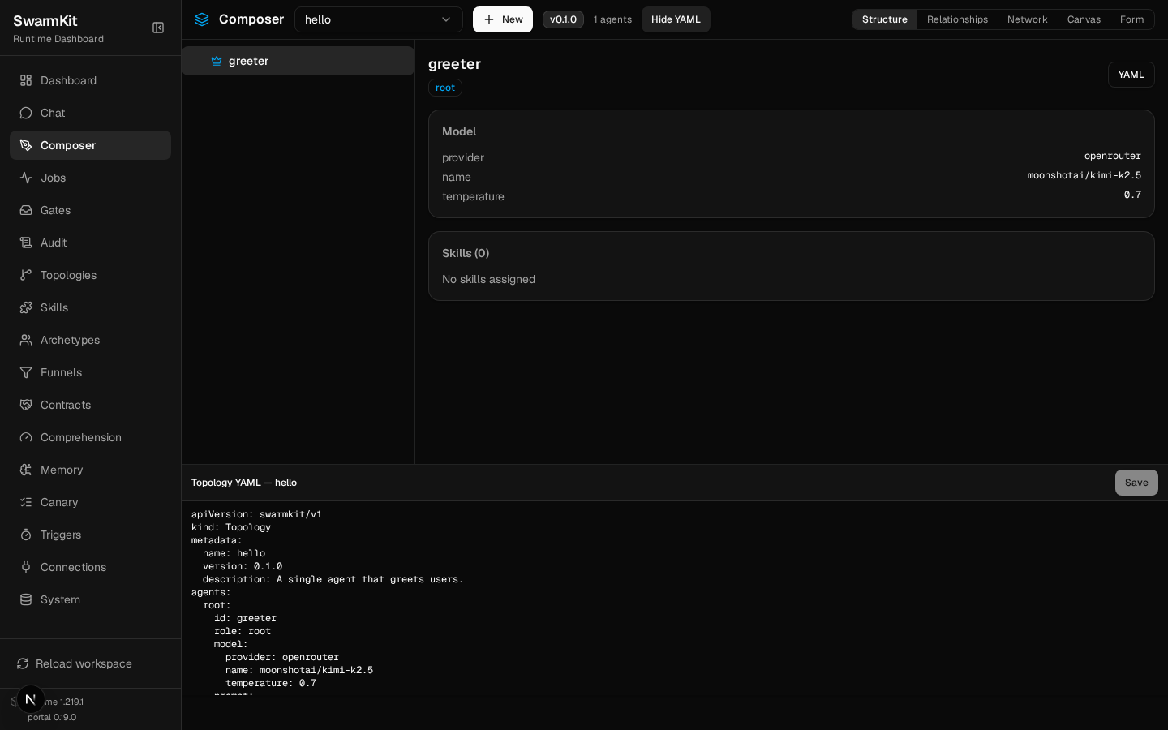Open the Skills section
Image resolution: width=1168 pixels, height=730 pixels.
(x=90, y=307)
